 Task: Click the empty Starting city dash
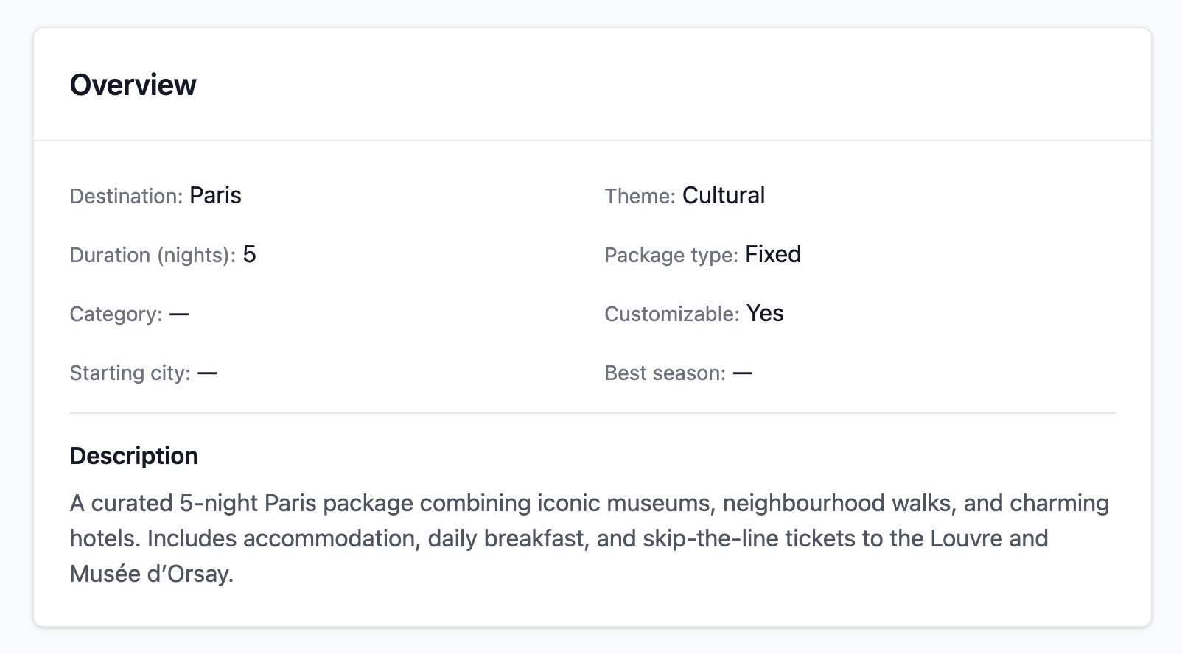[x=207, y=373]
